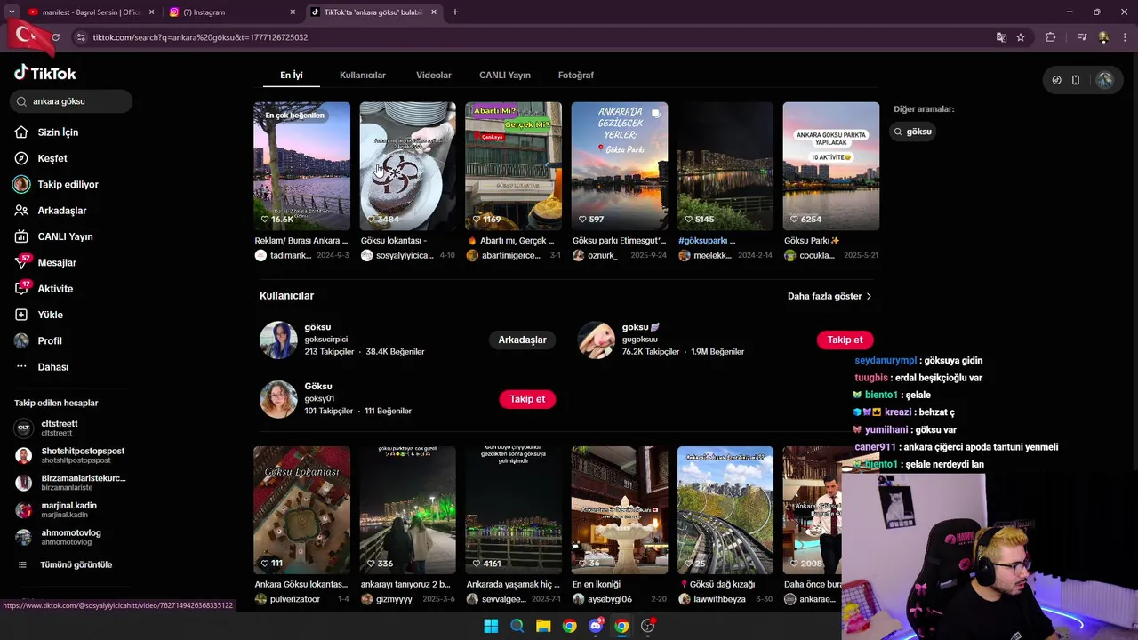Open Aktivite icon with 17 badge
This screenshot has width=1138, height=640.
22,288
